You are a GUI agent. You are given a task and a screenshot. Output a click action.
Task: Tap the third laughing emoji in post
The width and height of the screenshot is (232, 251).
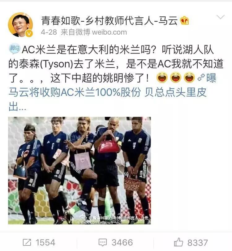coord(189,78)
